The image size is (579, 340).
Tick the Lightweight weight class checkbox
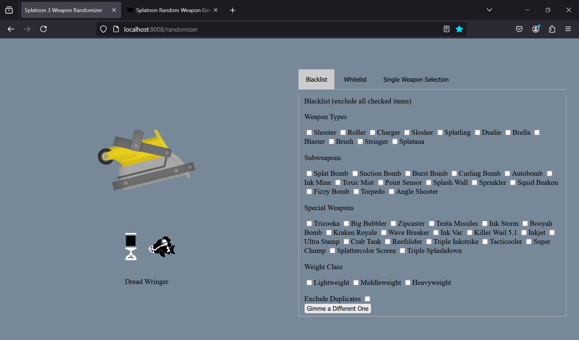[x=309, y=283]
